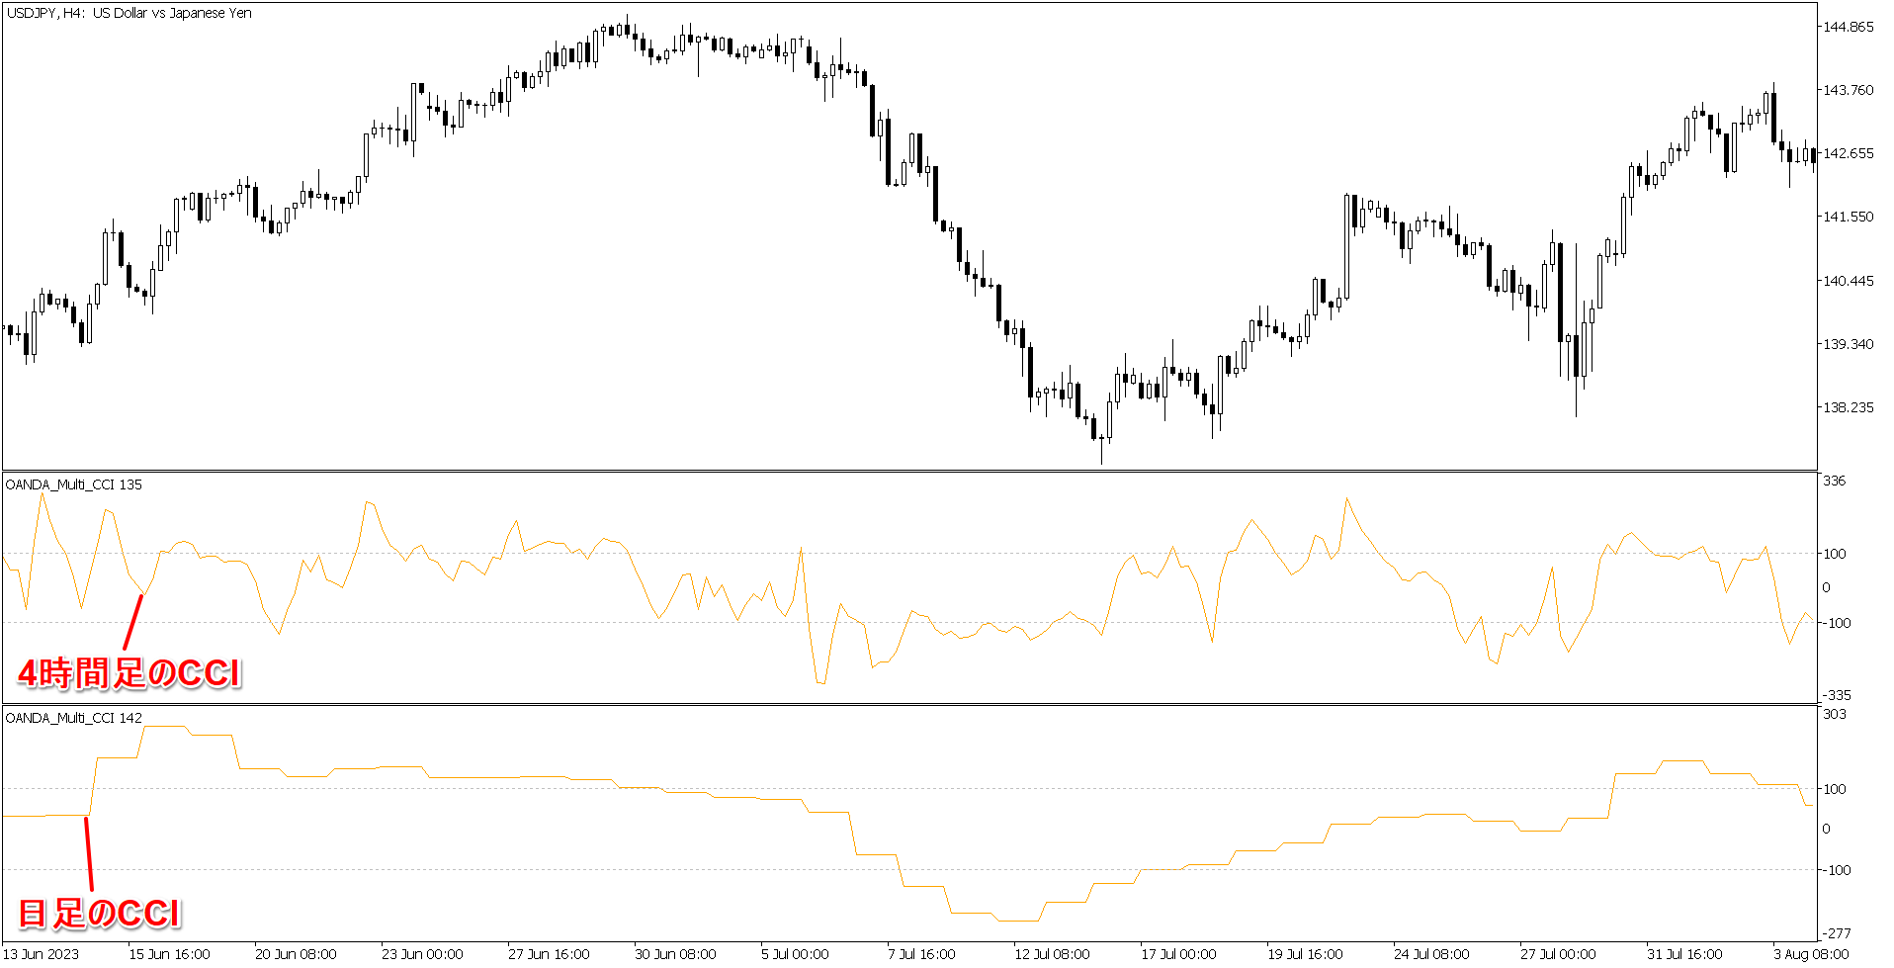Click the 7 Jul 16:00 time label

pos(921,954)
